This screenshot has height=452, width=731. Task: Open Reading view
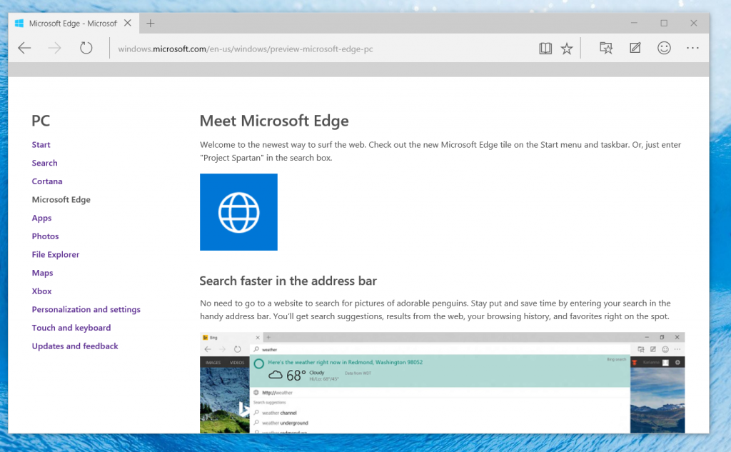(x=545, y=48)
